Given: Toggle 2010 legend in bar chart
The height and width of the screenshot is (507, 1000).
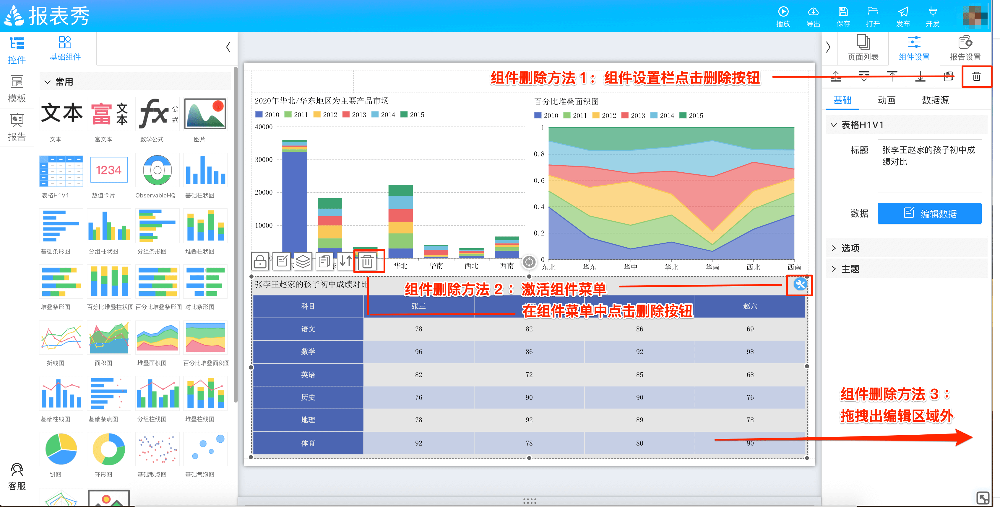Looking at the screenshot, I should pos(267,115).
